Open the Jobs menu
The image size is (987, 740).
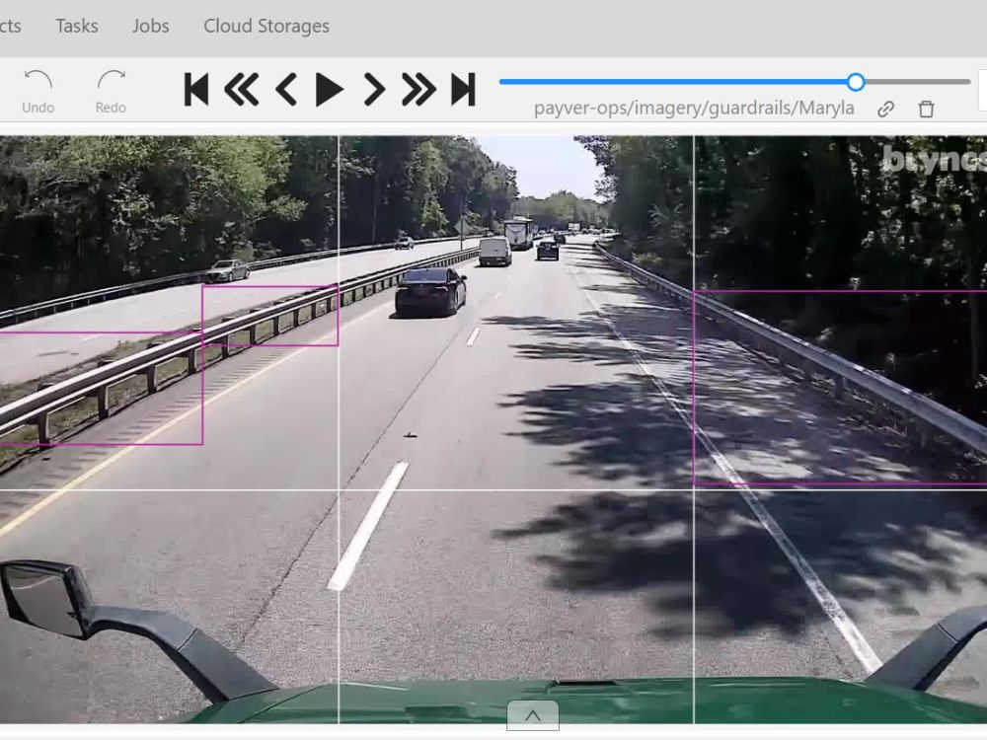[150, 26]
